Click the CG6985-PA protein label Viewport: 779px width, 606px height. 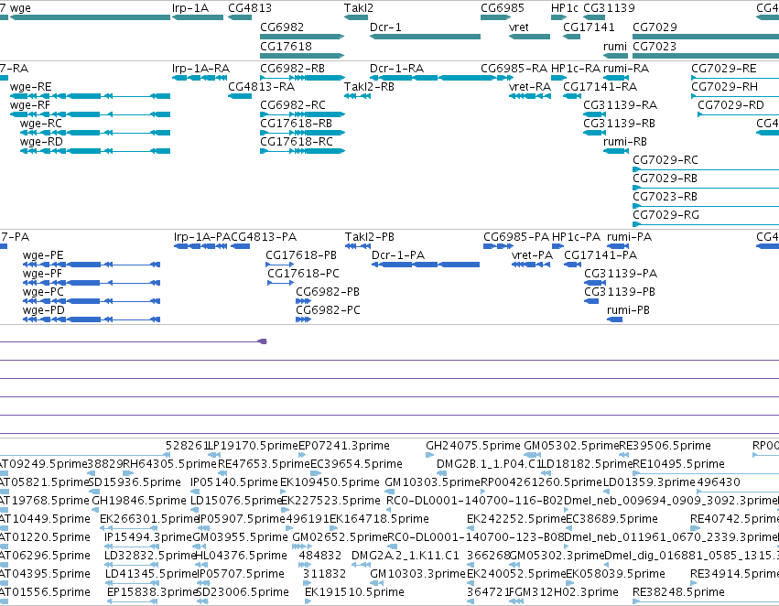coord(516,237)
